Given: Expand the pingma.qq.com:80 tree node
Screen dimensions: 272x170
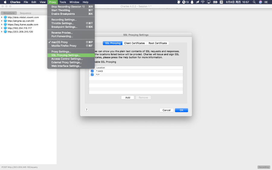Looking at the screenshot, I should tap(2, 21).
